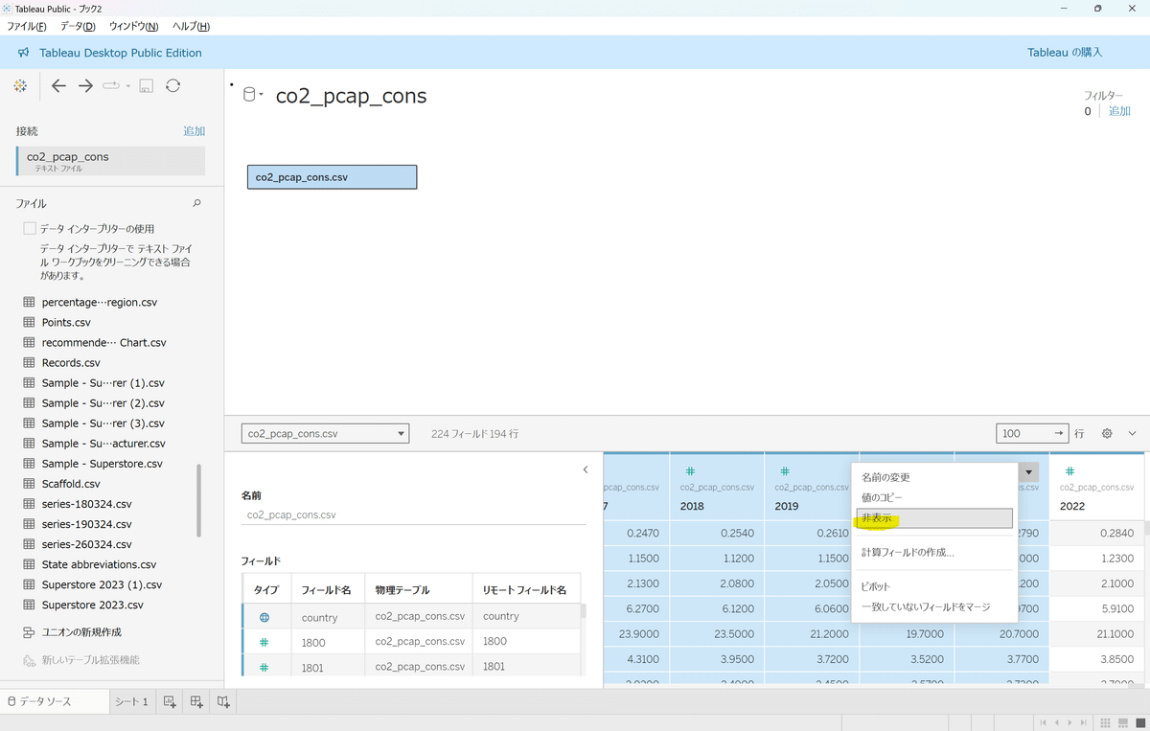Click the Tableau start page logo icon
This screenshot has width=1150, height=731.
click(20, 86)
